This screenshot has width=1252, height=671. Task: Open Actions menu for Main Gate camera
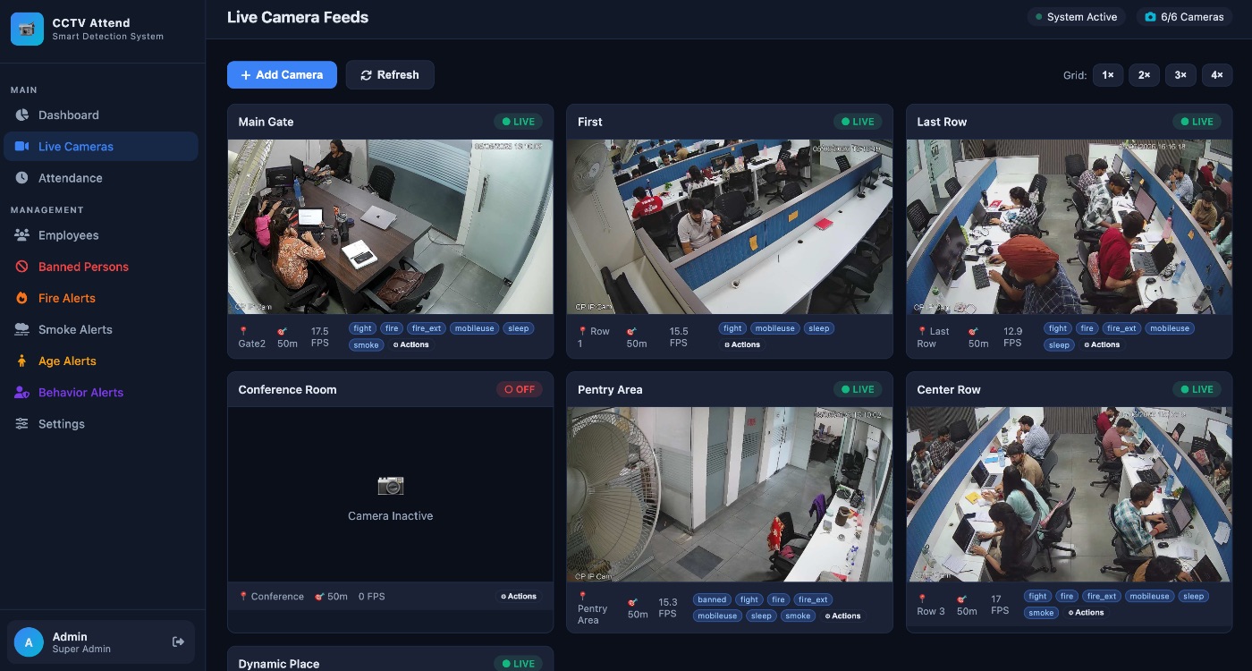(411, 344)
